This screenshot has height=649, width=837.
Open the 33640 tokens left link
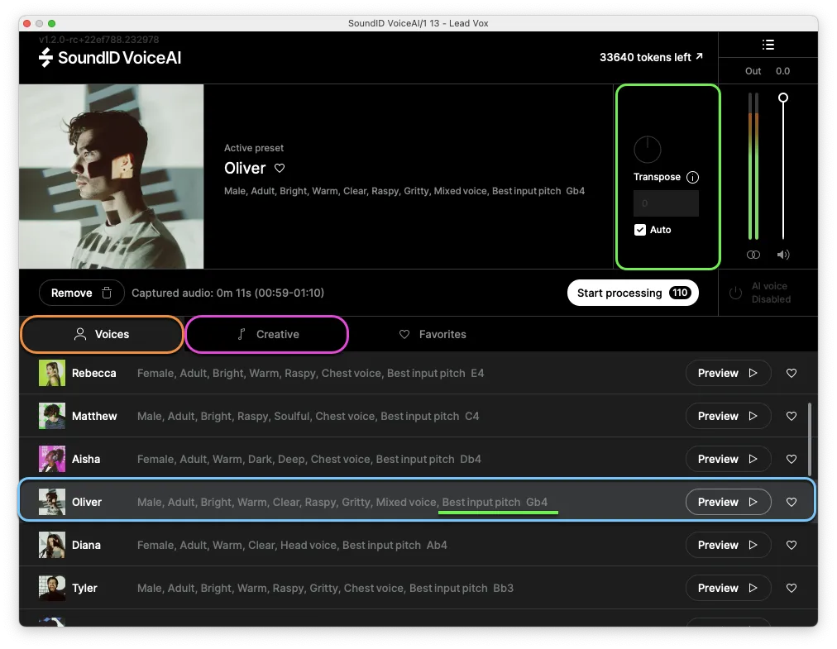651,57
